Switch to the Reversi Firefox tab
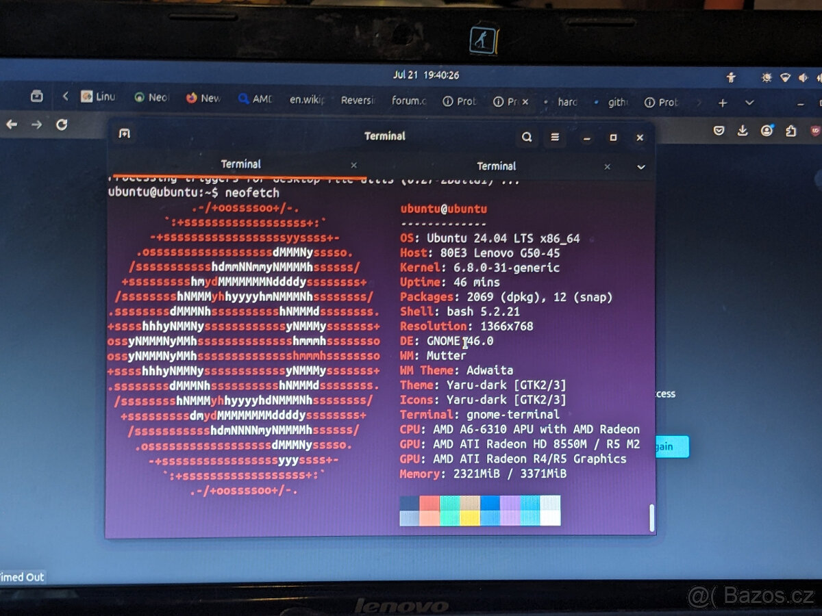The height and width of the screenshot is (616, 822). coord(358,101)
